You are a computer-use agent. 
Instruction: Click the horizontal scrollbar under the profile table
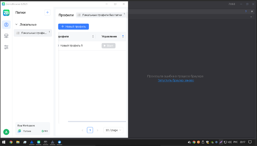click(97, 122)
